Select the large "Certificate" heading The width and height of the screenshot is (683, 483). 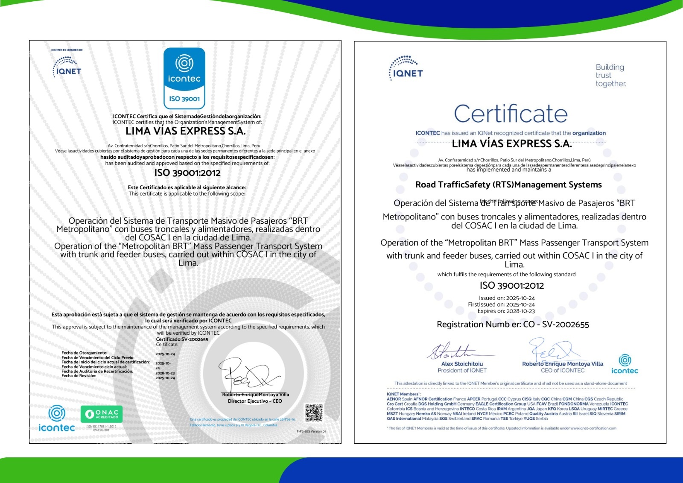point(511,114)
